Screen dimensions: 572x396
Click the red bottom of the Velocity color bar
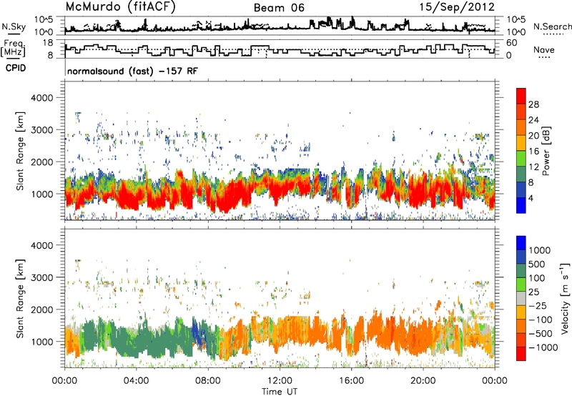521,354
